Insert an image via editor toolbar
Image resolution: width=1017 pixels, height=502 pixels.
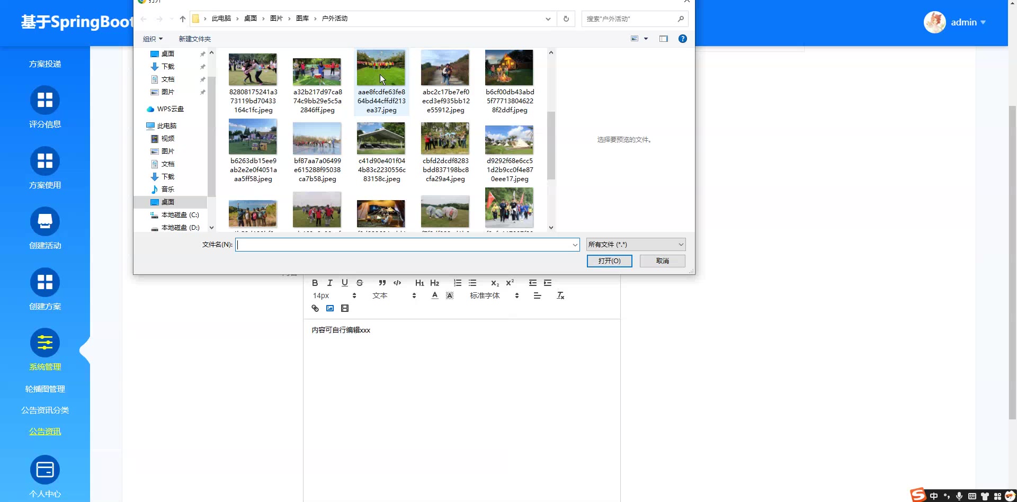tap(330, 308)
